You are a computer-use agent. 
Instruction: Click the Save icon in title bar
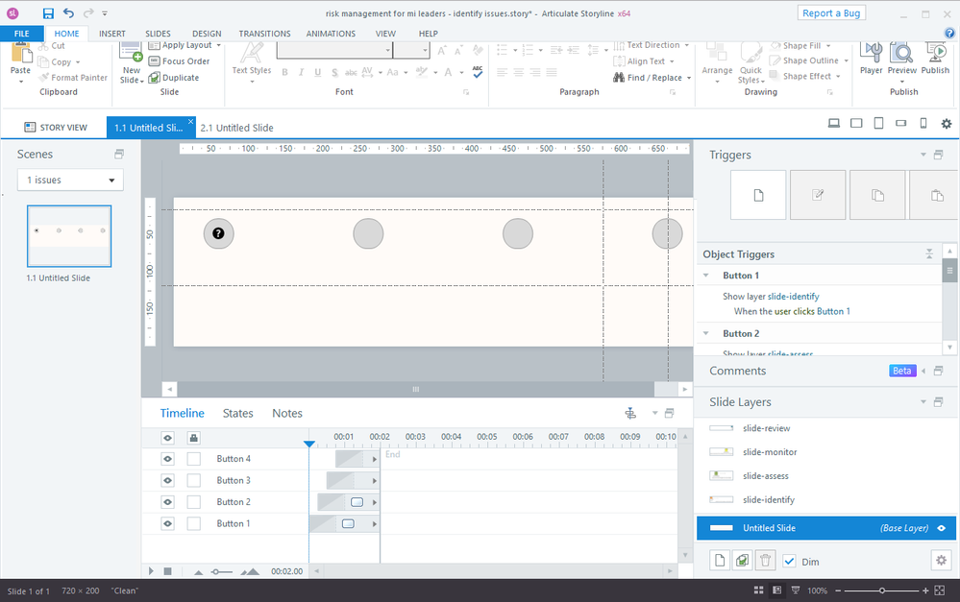[48, 13]
